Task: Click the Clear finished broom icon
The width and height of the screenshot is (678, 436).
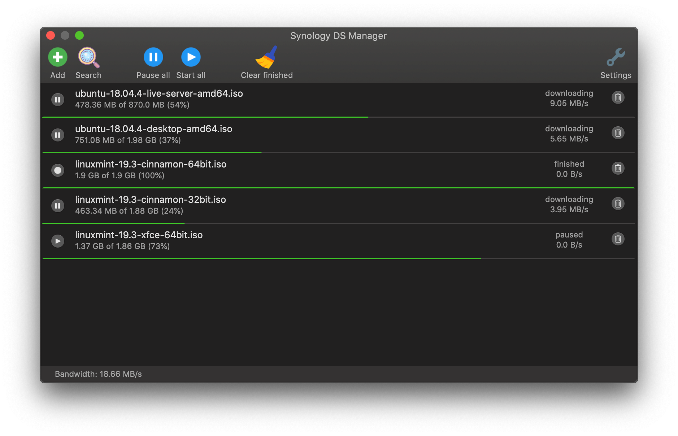Action: (x=267, y=57)
